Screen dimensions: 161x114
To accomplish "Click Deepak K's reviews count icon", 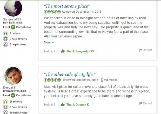I will point(5,102).
